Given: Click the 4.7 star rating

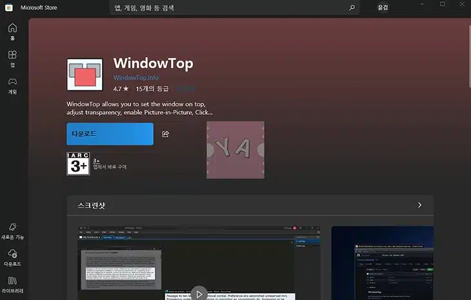Looking at the screenshot, I should [121, 89].
